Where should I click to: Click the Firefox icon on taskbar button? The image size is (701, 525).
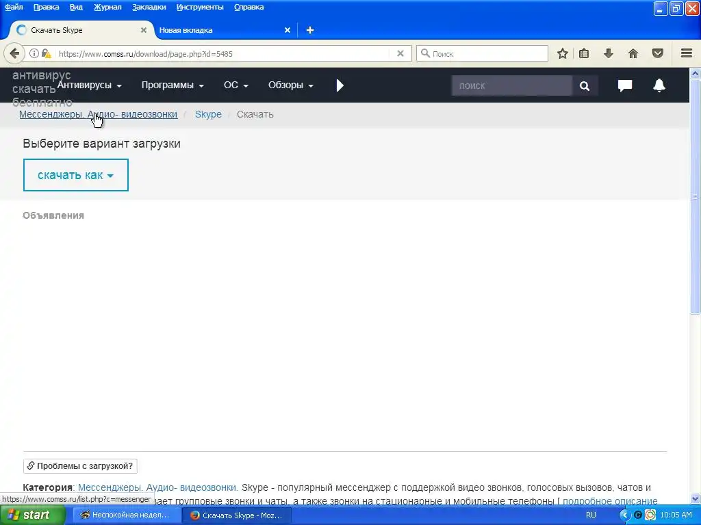(194, 515)
